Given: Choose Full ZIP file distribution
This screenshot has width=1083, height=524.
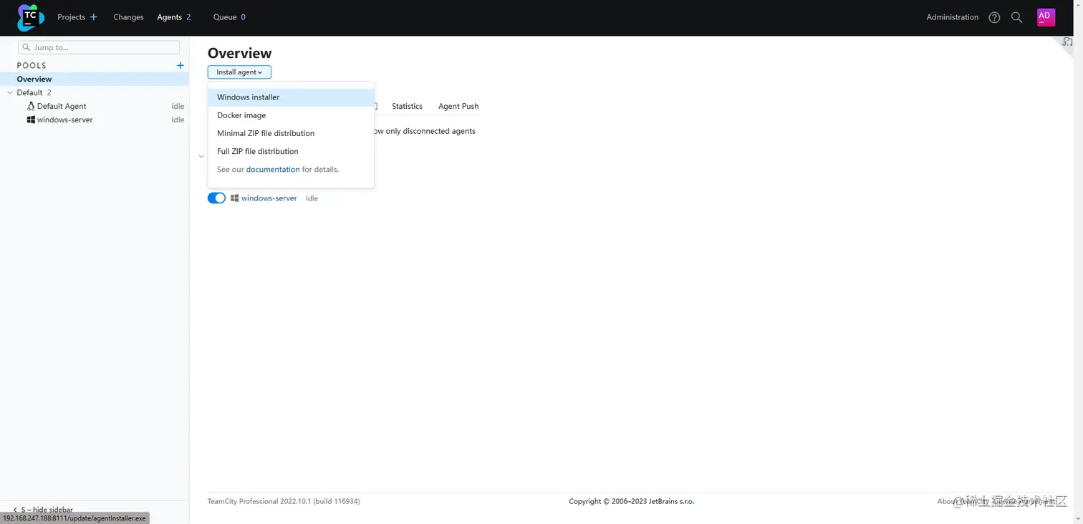Looking at the screenshot, I should click(x=291, y=151).
